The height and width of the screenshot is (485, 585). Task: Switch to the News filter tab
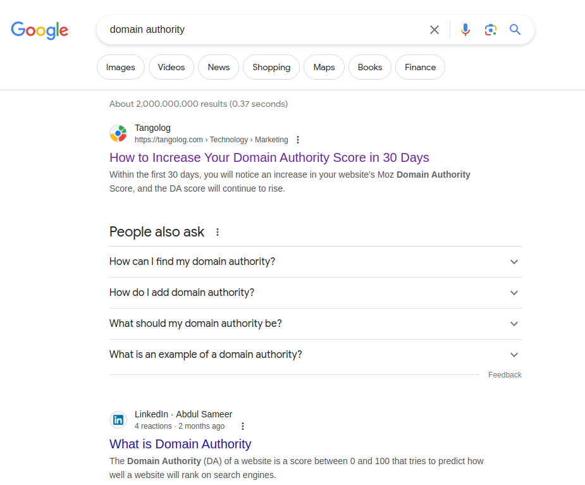pos(219,67)
